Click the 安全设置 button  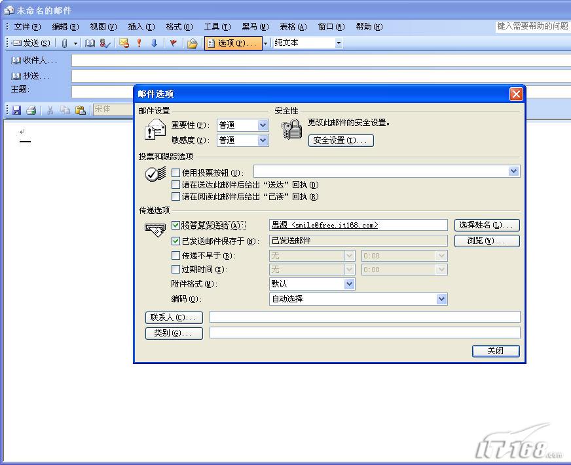[341, 140]
